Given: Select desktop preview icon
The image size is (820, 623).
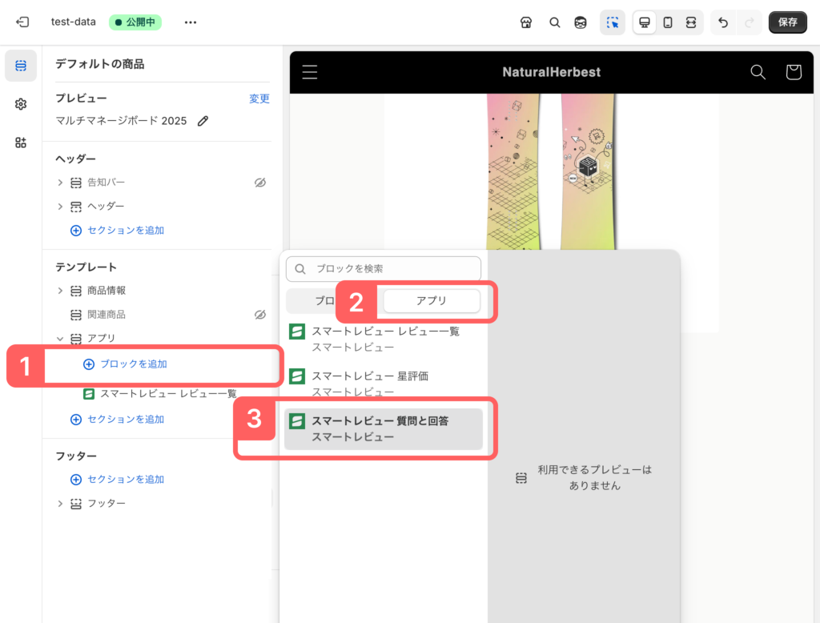Looking at the screenshot, I should click(x=644, y=22).
